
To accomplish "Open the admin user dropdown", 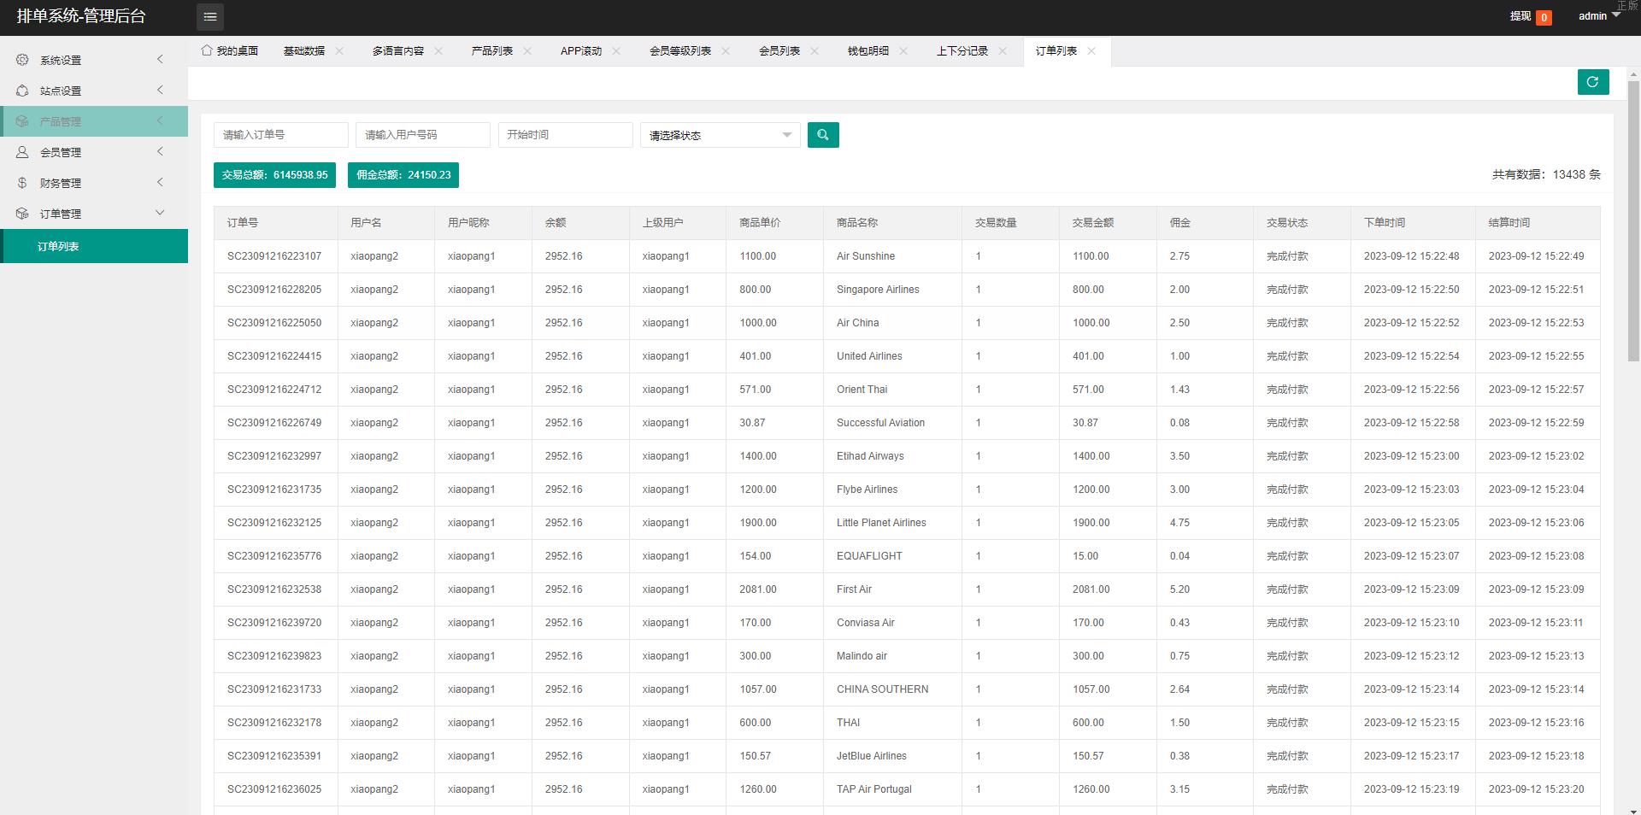I will (x=1598, y=16).
